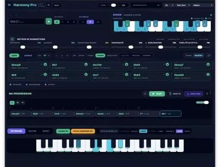
Task: Add Bb7 suggestion using its plus icon
Action: coord(86,64)
